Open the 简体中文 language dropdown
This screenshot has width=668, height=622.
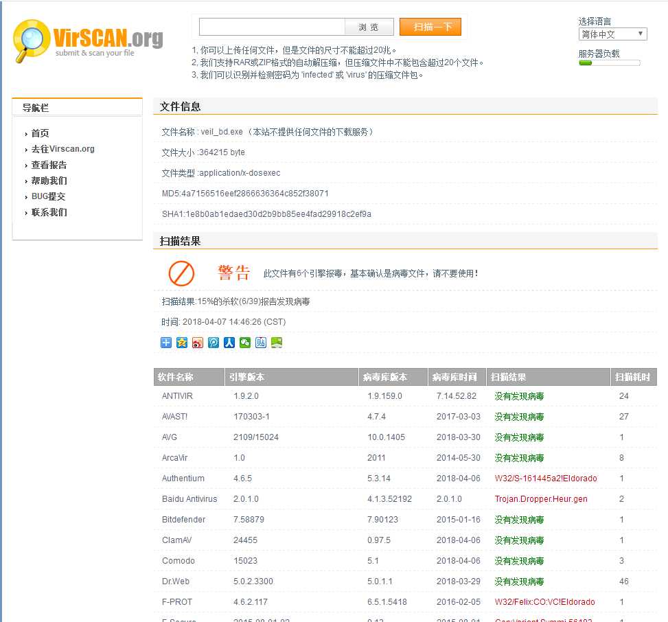pyautogui.click(x=612, y=34)
